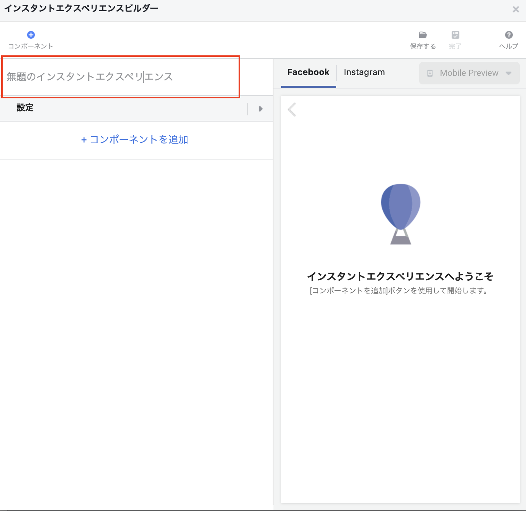Image resolution: width=526 pixels, height=511 pixels.
Task: Click the blue plus component icon
Action: [x=31, y=35]
